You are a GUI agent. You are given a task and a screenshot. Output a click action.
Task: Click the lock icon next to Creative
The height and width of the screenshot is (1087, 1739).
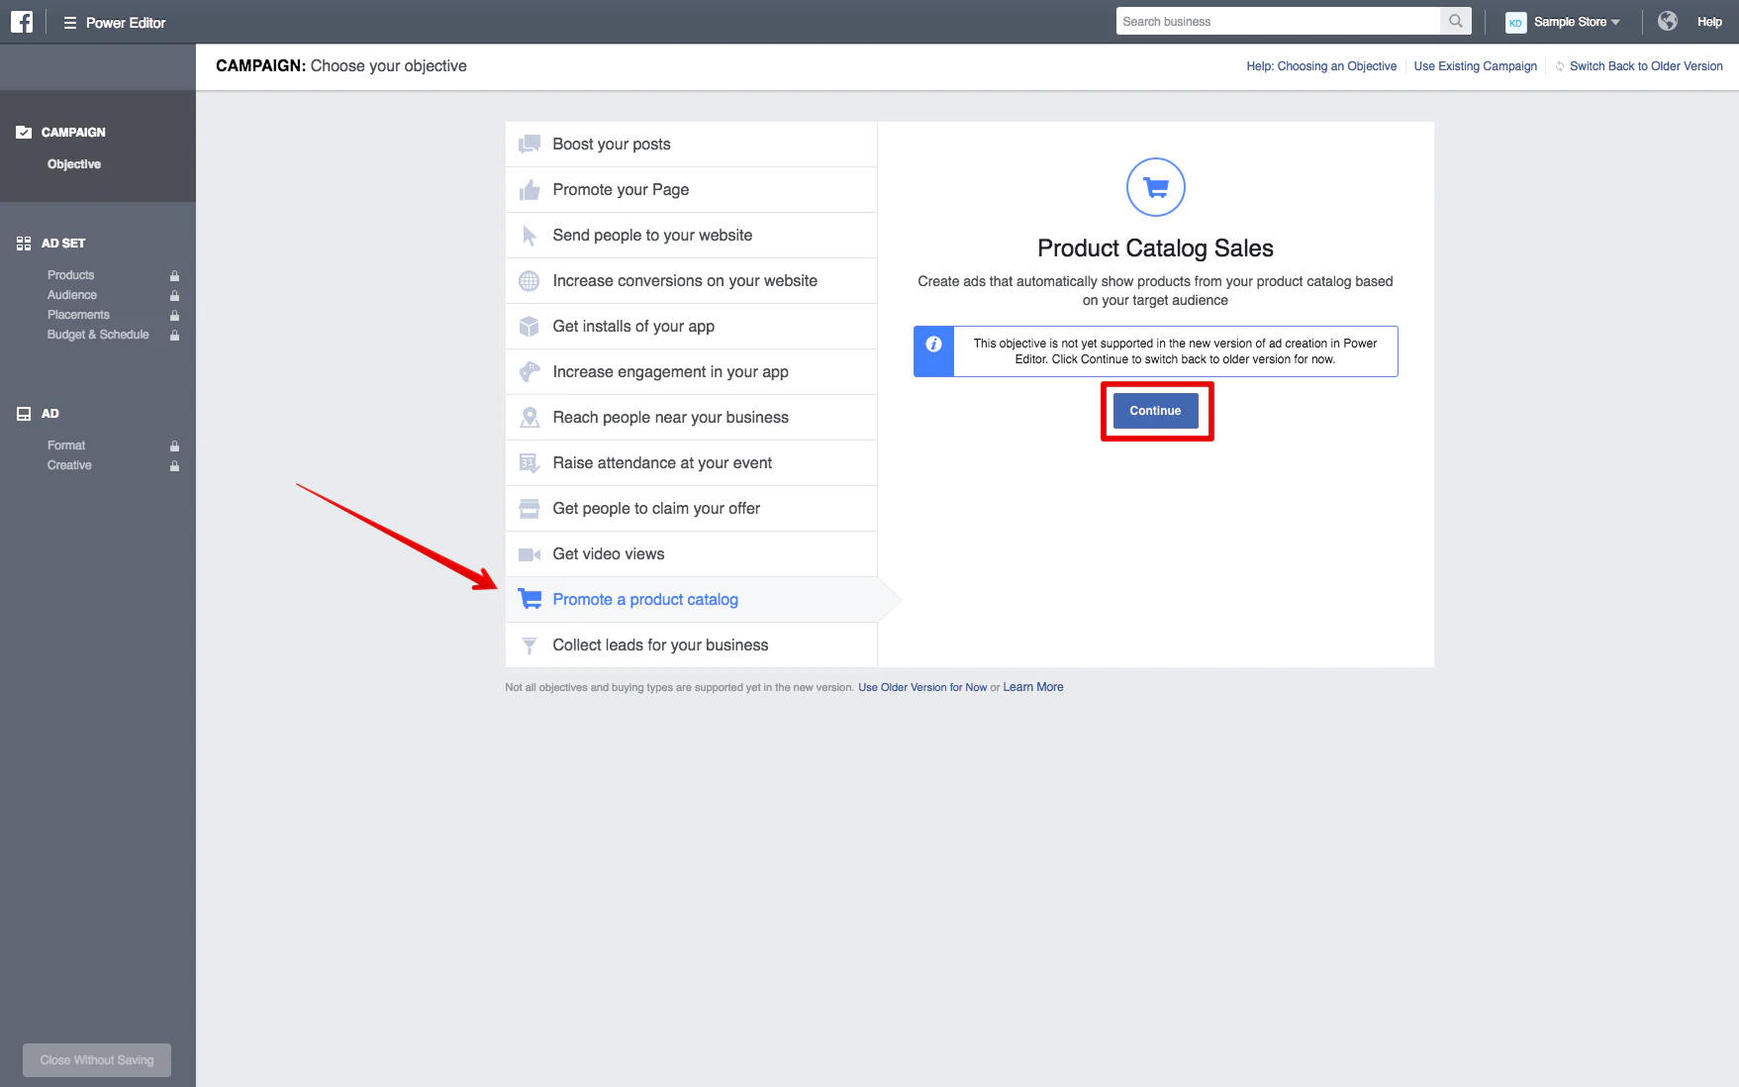coord(174,465)
